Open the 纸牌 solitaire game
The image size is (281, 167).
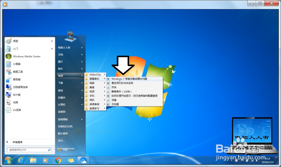(x=30, y=102)
